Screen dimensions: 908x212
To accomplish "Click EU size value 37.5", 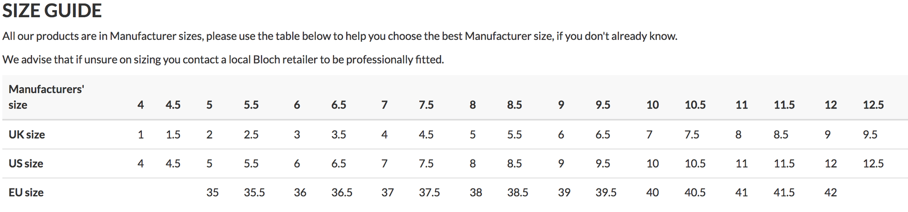I will coord(429,192).
